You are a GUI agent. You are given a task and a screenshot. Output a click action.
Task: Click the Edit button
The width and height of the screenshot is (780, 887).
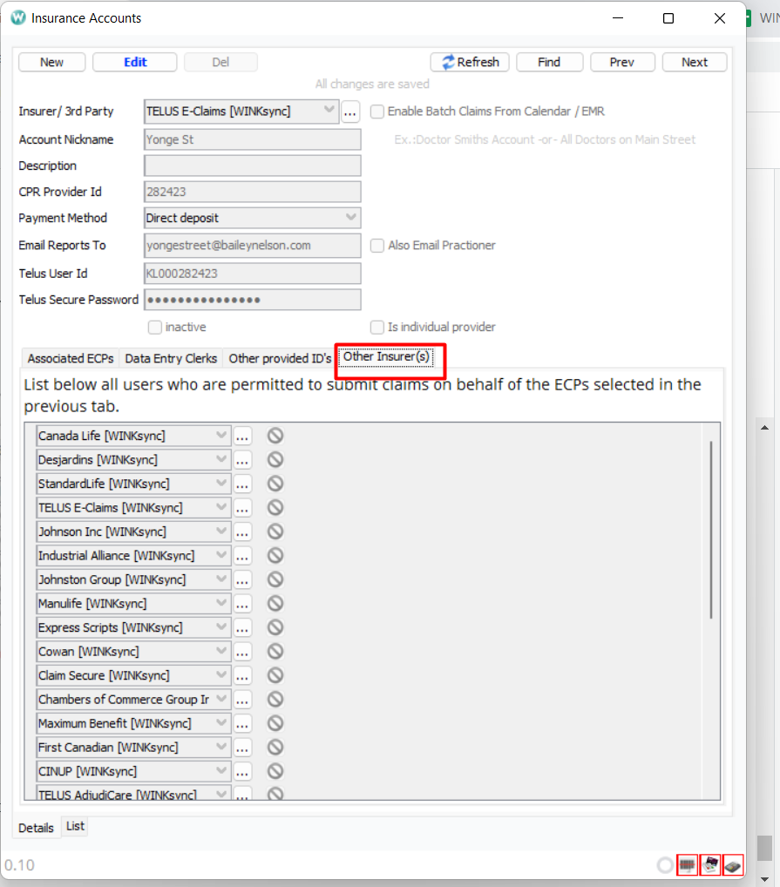click(x=135, y=62)
